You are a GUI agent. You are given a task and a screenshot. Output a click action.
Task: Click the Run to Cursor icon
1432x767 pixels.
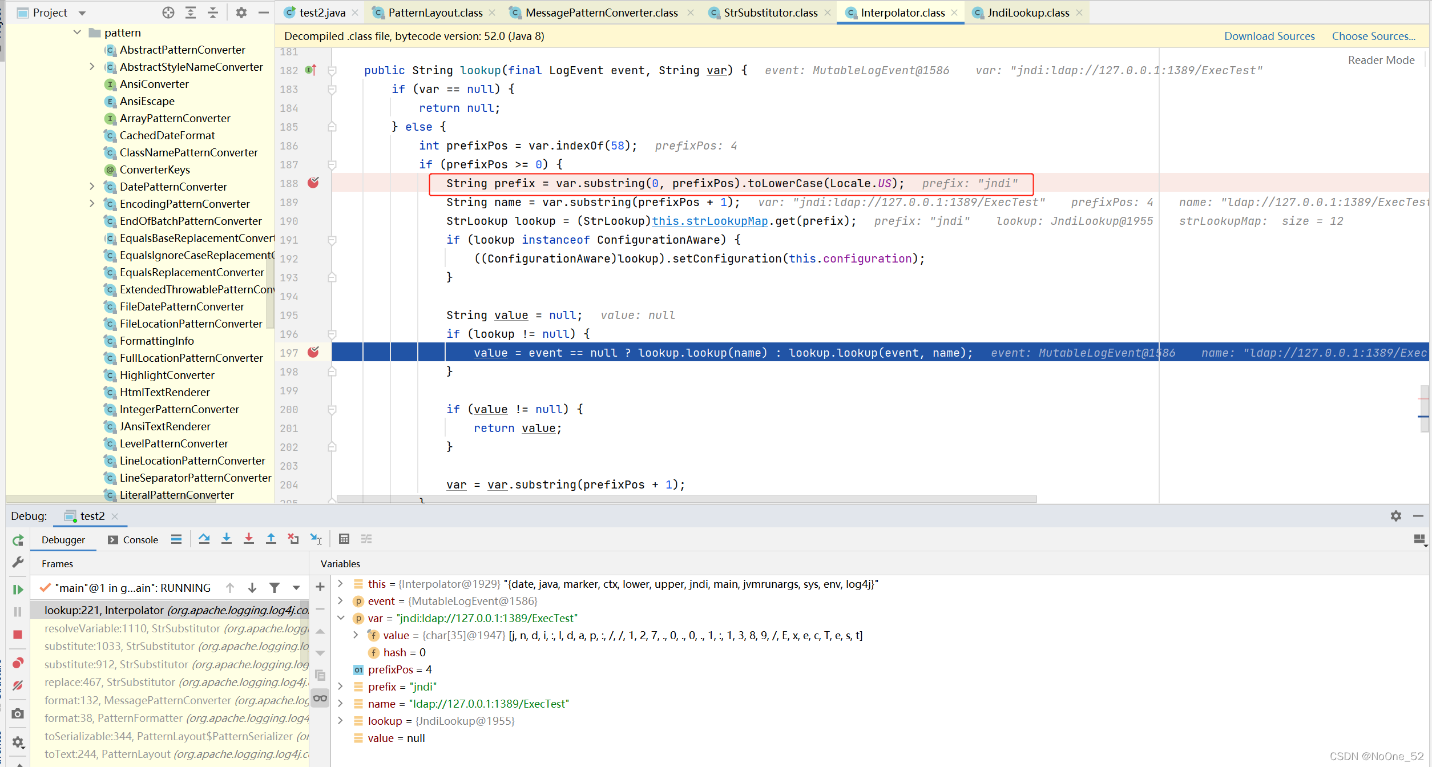pyautogui.click(x=316, y=539)
